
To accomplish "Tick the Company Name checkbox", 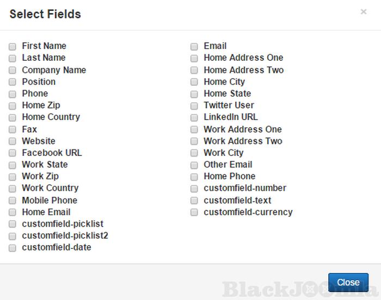I will [13, 70].
